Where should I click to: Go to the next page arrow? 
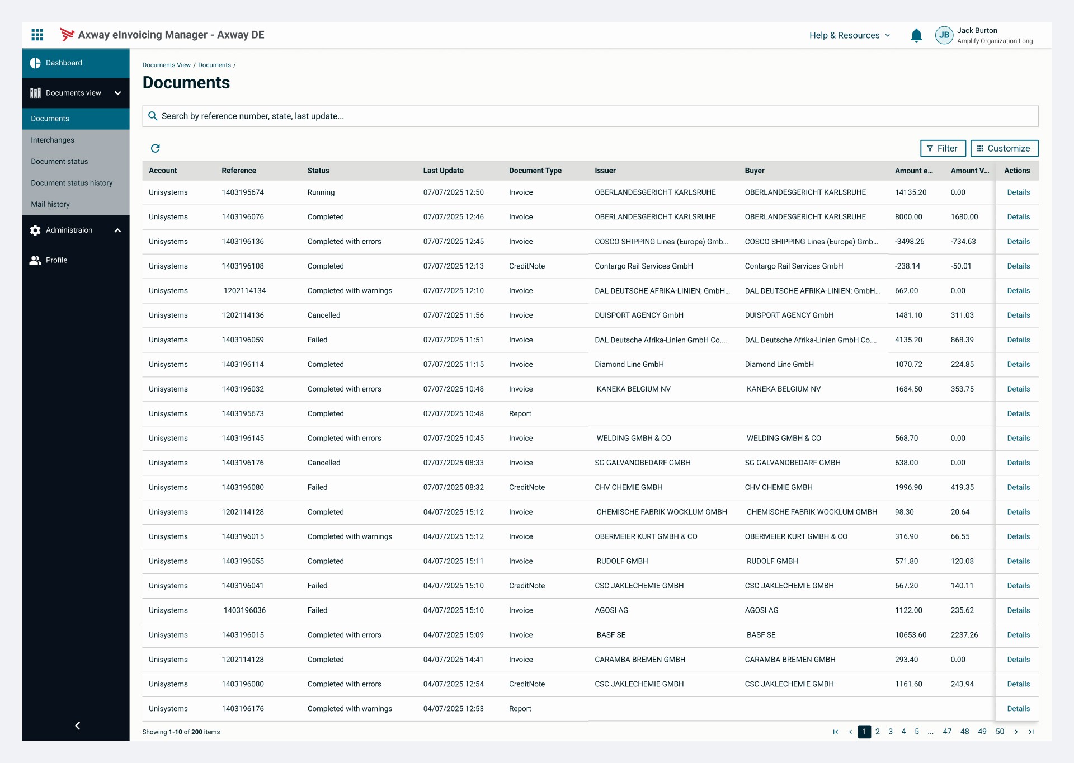pos(1016,732)
